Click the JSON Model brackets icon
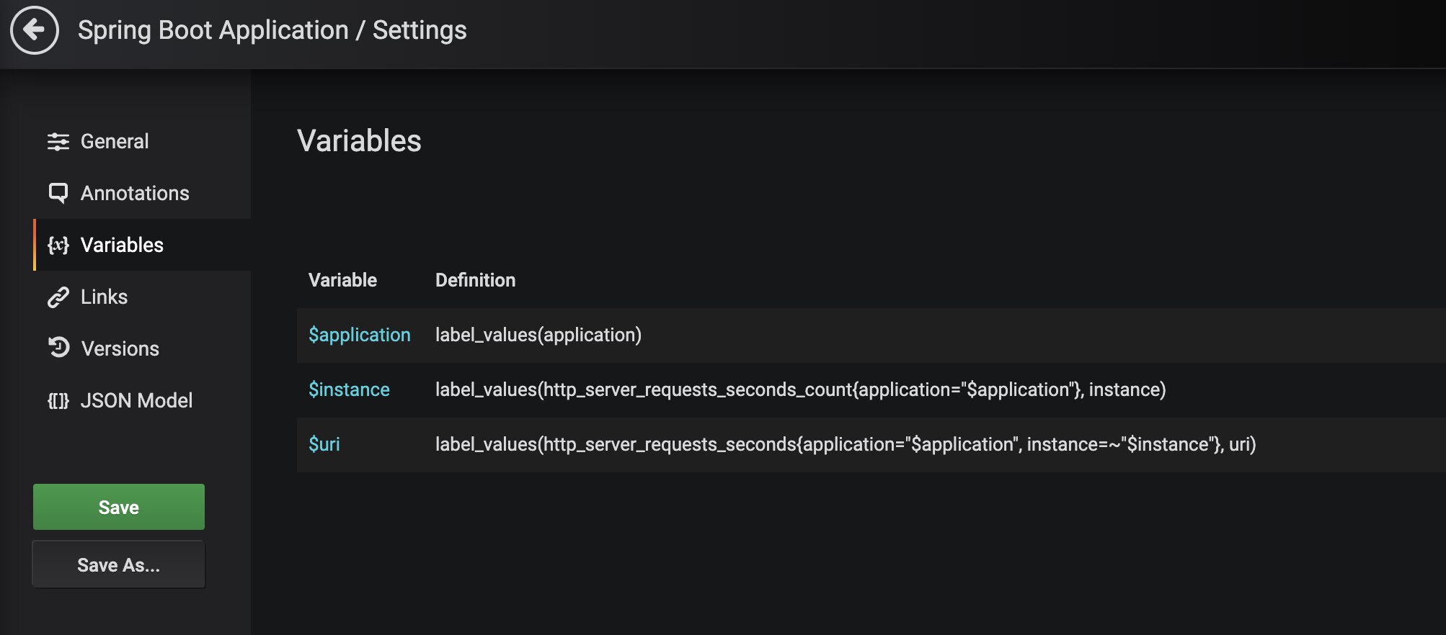Image resolution: width=1446 pixels, height=635 pixels. point(58,401)
